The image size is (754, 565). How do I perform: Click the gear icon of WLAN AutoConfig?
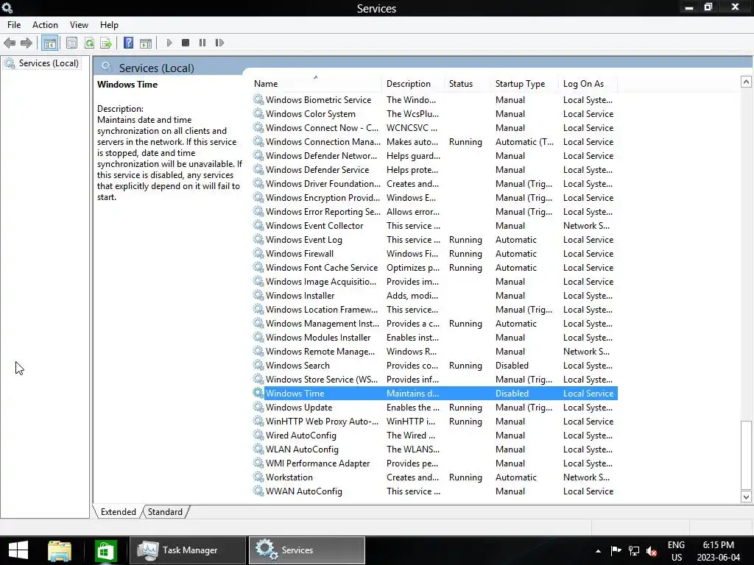(258, 449)
